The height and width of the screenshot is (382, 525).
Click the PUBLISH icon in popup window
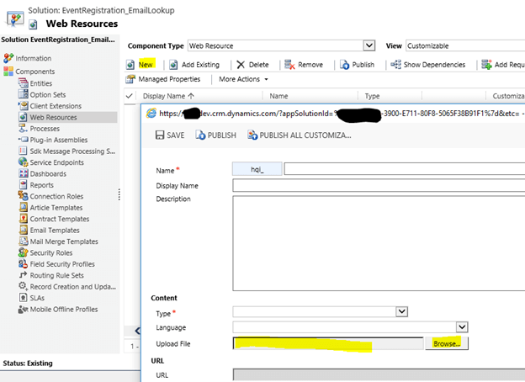(200, 135)
